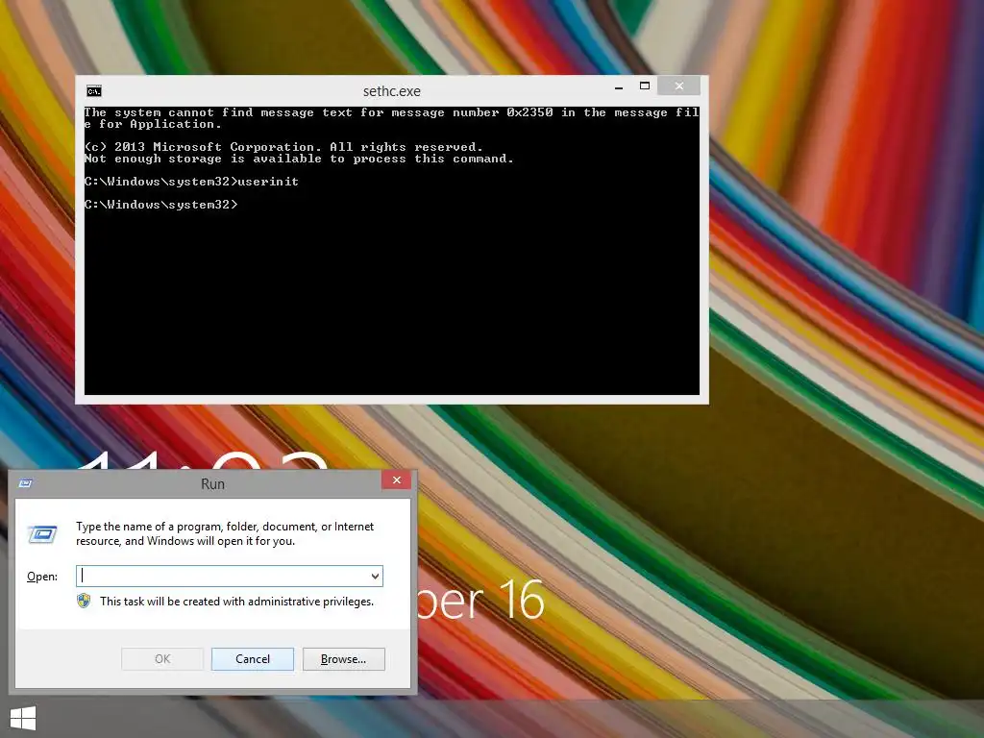The width and height of the screenshot is (984, 738).
Task: Close the sethc.exe command window
Action: [x=679, y=86]
